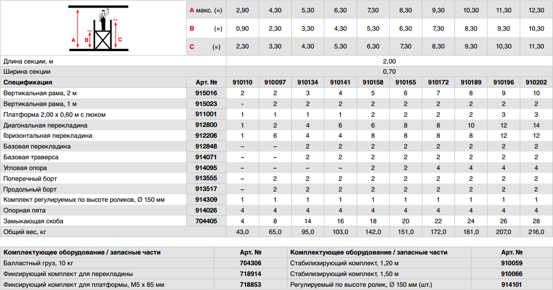Click article number 910202 column header
Viewport: 553px width, 290px height.
[x=536, y=82]
